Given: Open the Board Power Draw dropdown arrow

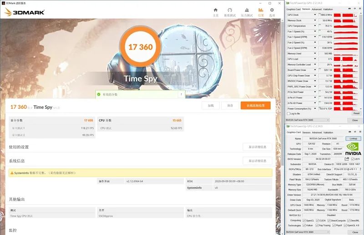Looking at the screenshot, I should pyautogui.click(x=315, y=70).
